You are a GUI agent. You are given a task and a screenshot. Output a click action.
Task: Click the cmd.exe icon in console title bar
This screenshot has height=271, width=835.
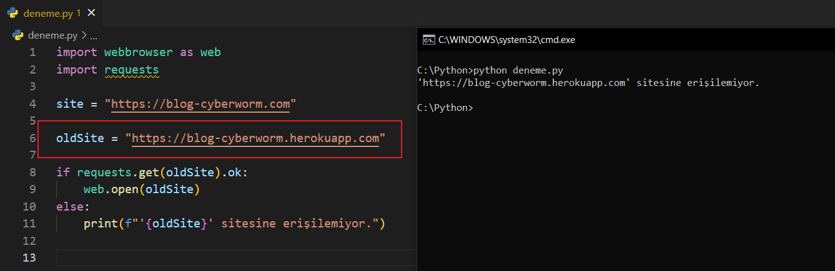[x=428, y=39]
